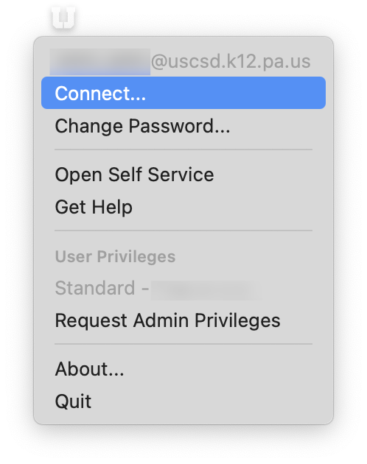The height and width of the screenshot is (464, 367).
Task: Begin changing the account password
Action: click(183, 127)
